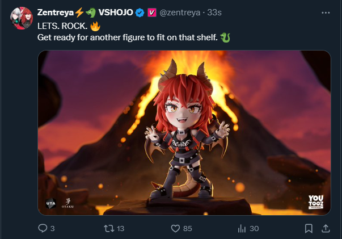This screenshot has width=342, height=239.
Task: Click the blue verified checkmark badge
Action: point(140,12)
